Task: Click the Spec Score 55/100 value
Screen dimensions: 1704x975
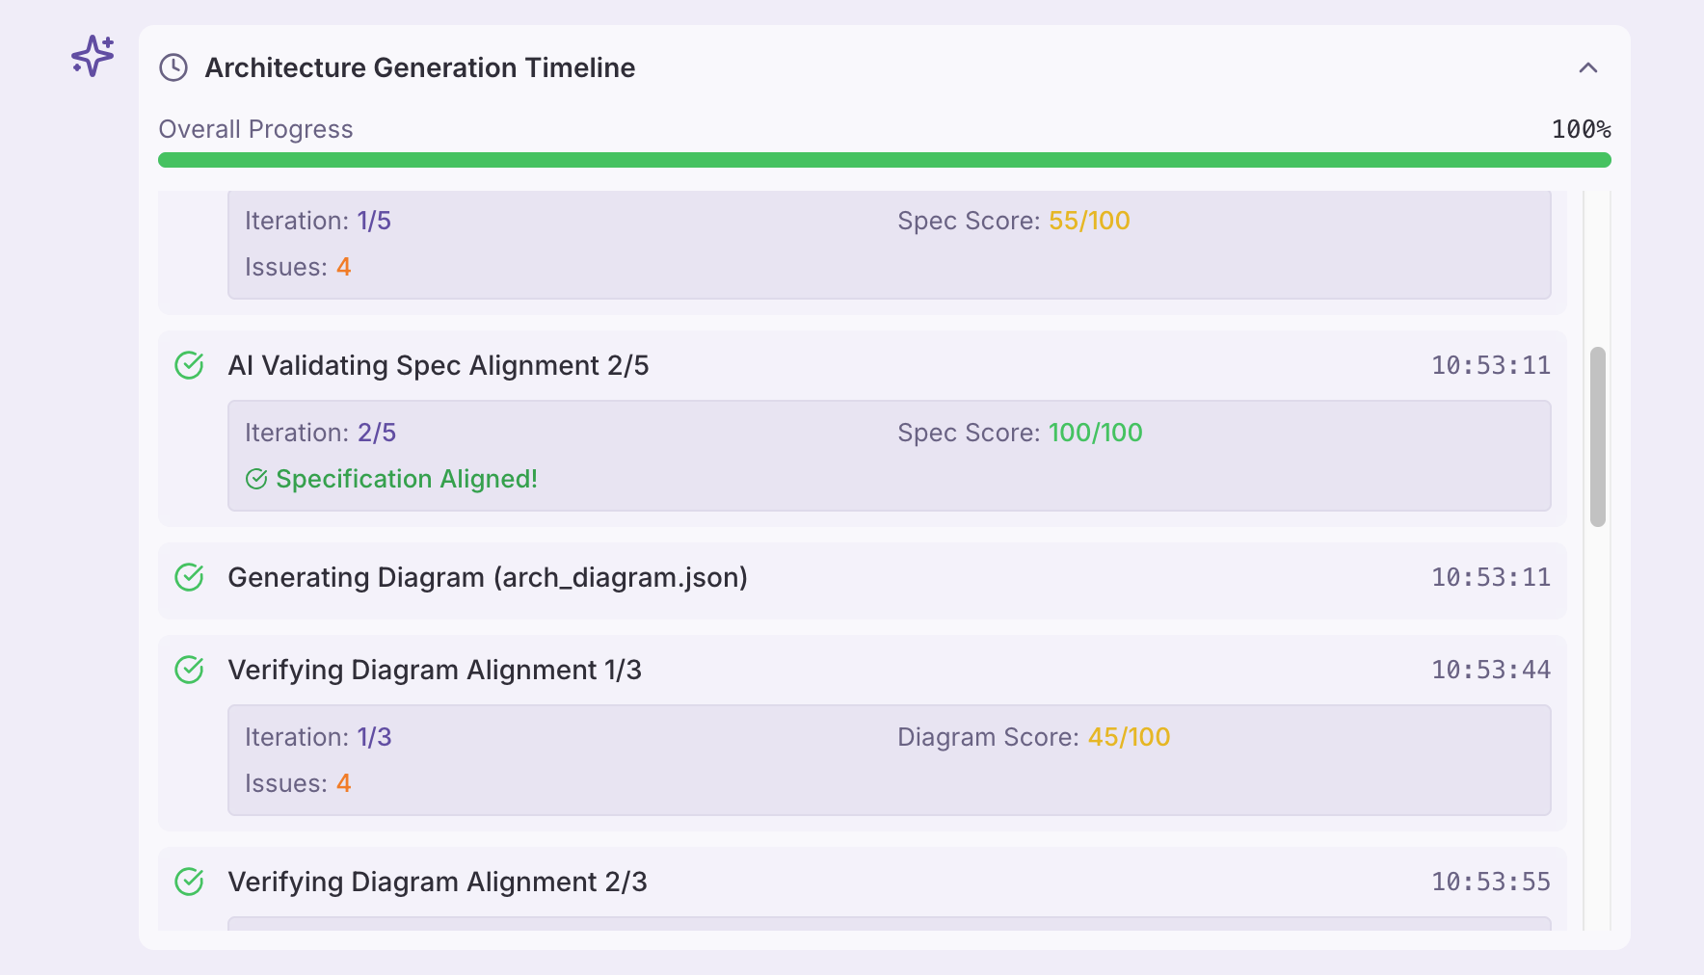Action: [1089, 221]
